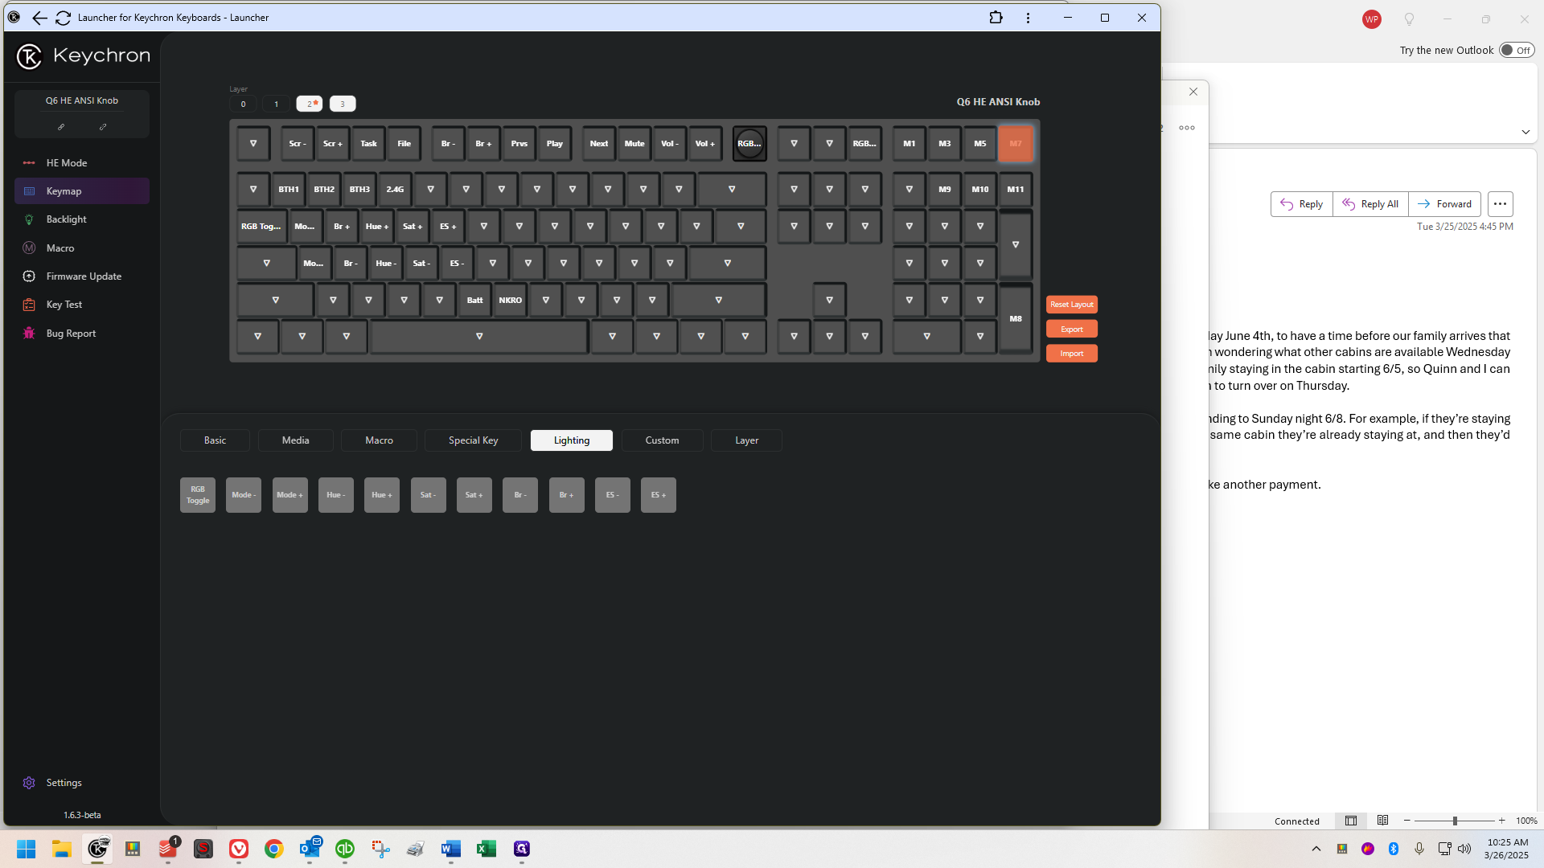Image resolution: width=1544 pixels, height=868 pixels.
Task: Click the browser back arrow
Action: (x=39, y=18)
